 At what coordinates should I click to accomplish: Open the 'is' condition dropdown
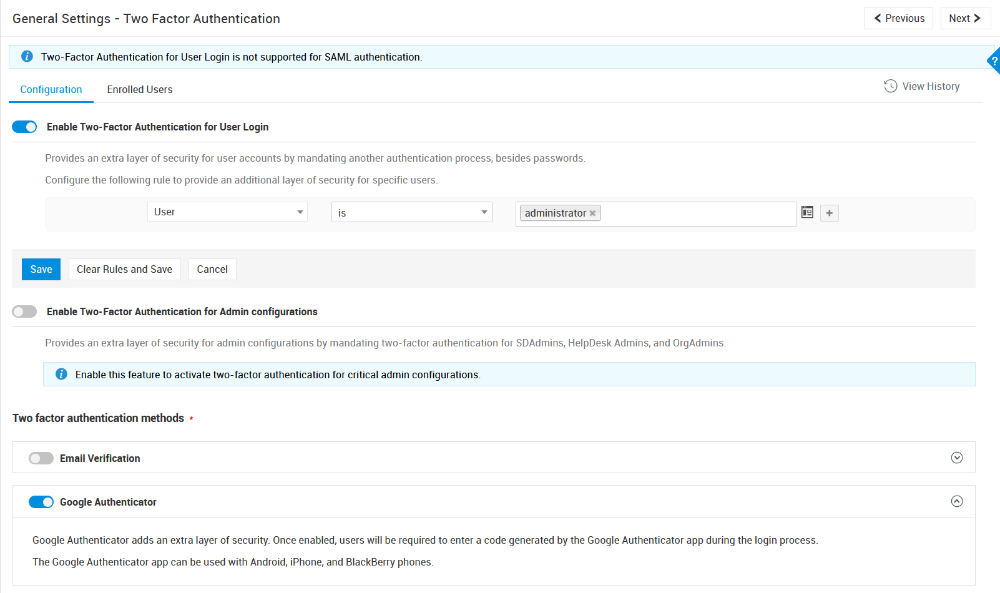411,212
